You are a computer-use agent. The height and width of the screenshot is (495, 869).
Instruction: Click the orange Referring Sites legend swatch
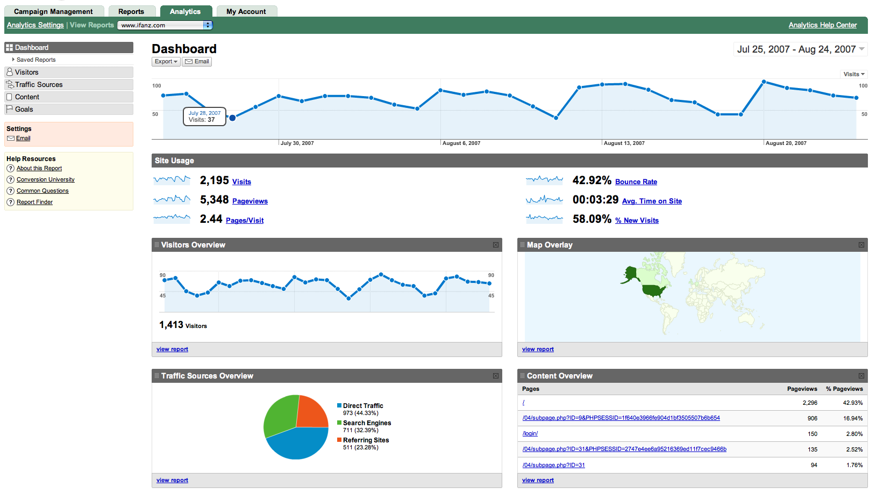click(339, 440)
